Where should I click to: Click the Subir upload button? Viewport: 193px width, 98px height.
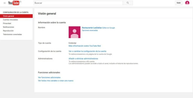tap(179, 3)
